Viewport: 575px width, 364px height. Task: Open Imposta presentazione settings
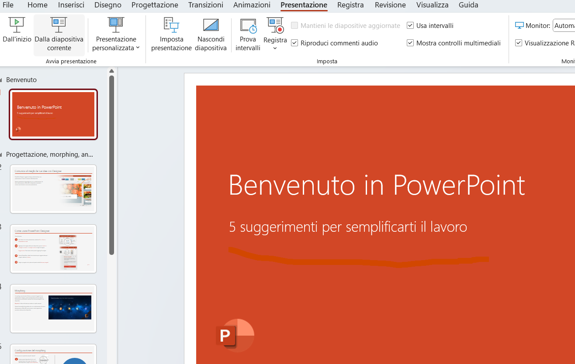point(171,34)
